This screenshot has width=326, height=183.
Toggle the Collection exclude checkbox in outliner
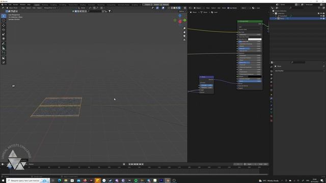318,13
